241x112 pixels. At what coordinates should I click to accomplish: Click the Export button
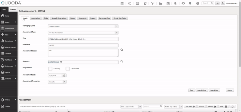pyautogui.click(x=212, y=107)
